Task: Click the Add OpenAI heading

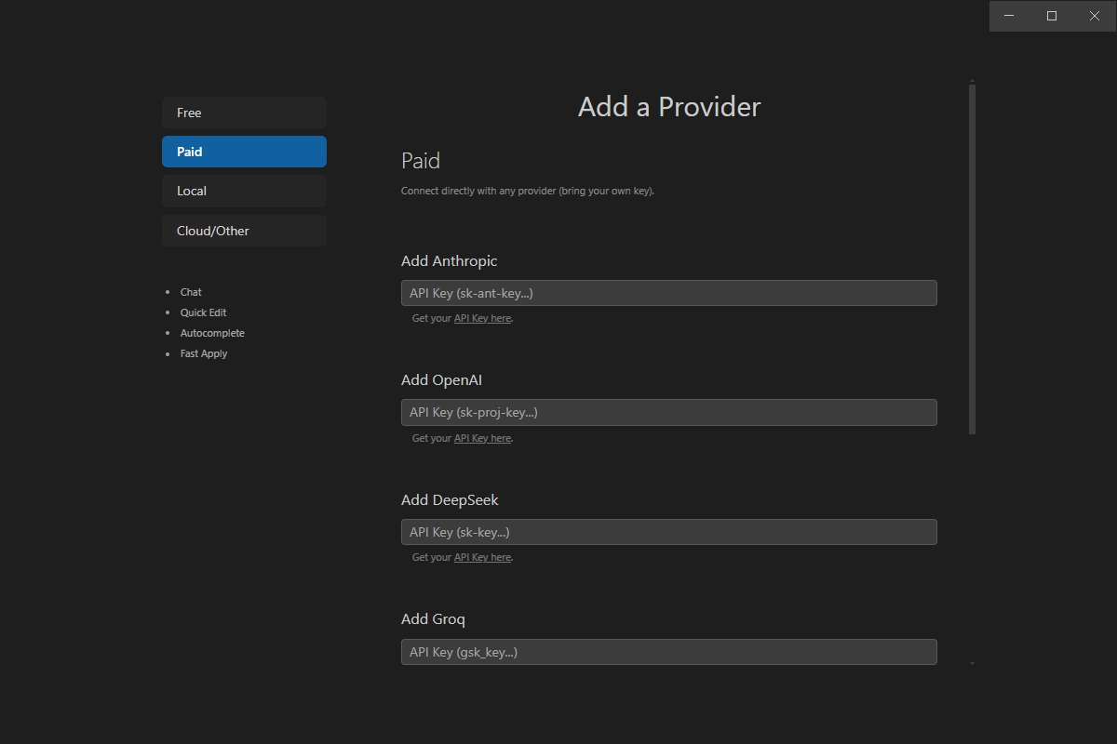Action: click(x=441, y=380)
